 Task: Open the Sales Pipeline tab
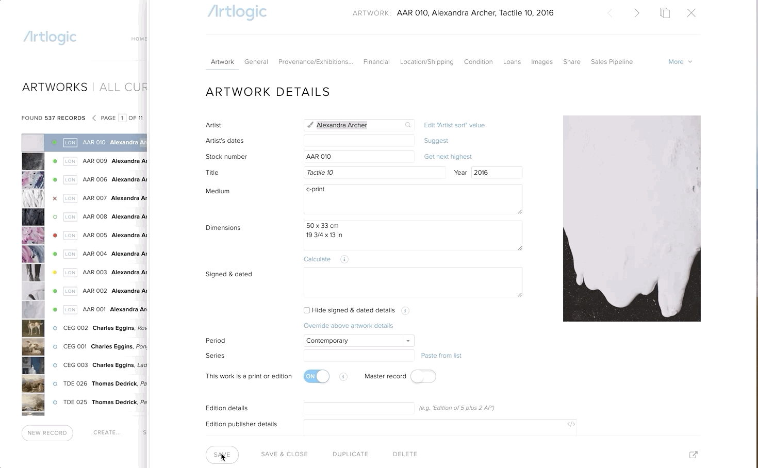[x=612, y=62]
